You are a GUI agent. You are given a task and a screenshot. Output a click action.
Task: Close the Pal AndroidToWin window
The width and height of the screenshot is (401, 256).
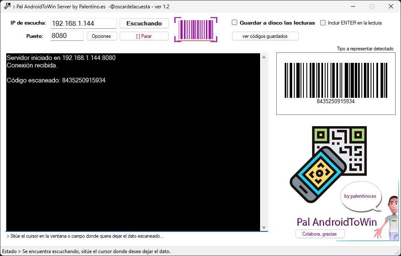391,7
